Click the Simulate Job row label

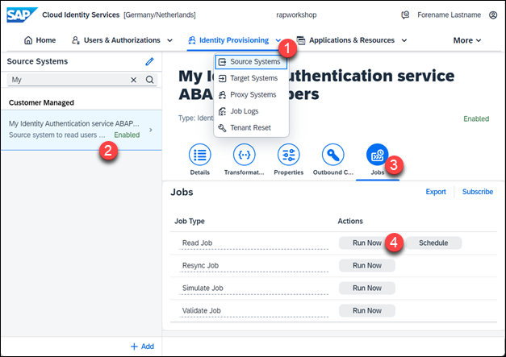pos(203,288)
